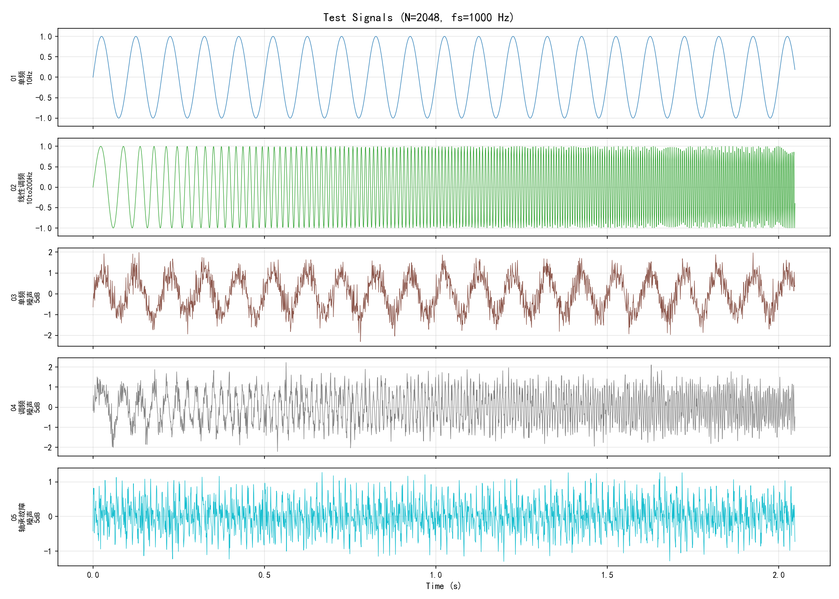Click the Test Signals figure title

[x=418, y=17]
